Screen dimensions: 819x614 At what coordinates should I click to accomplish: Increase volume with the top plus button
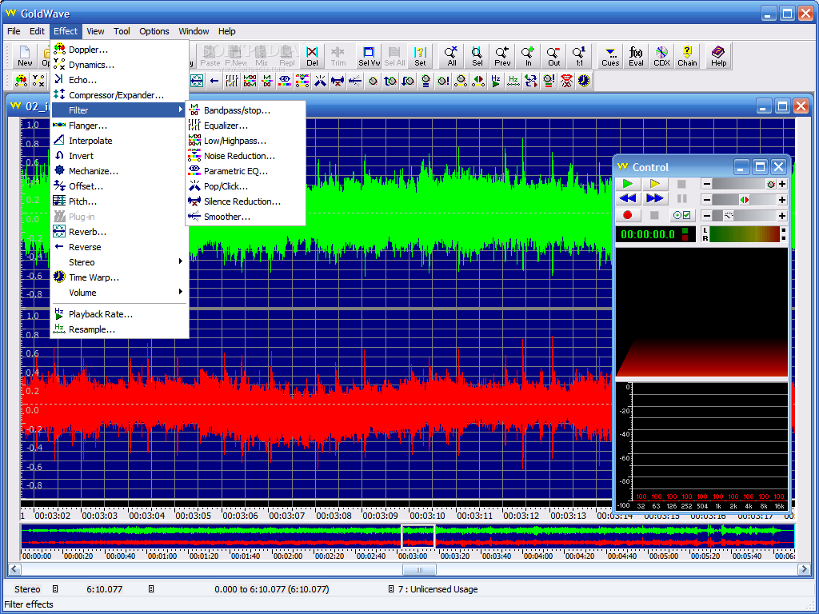[x=782, y=185]
